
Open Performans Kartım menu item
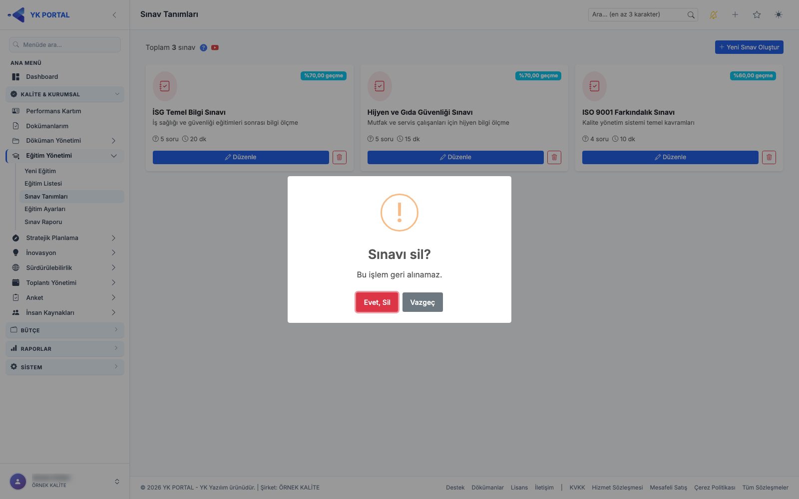(x=65, y=111)
